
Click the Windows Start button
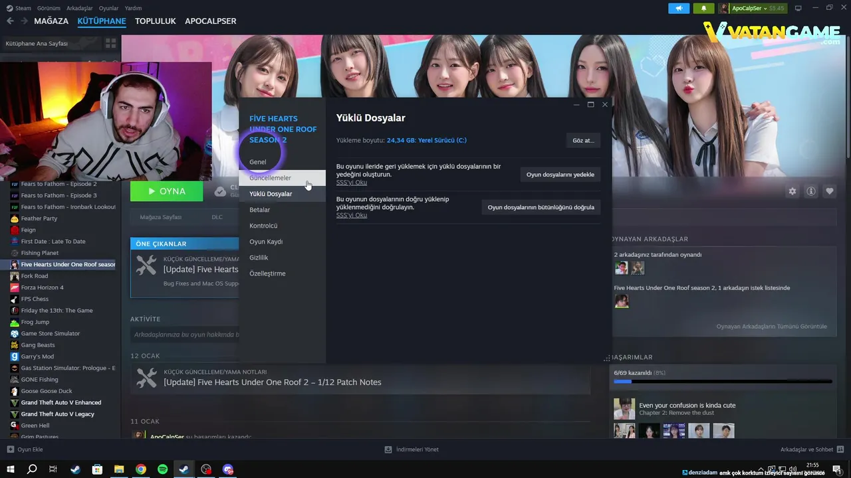10,469
